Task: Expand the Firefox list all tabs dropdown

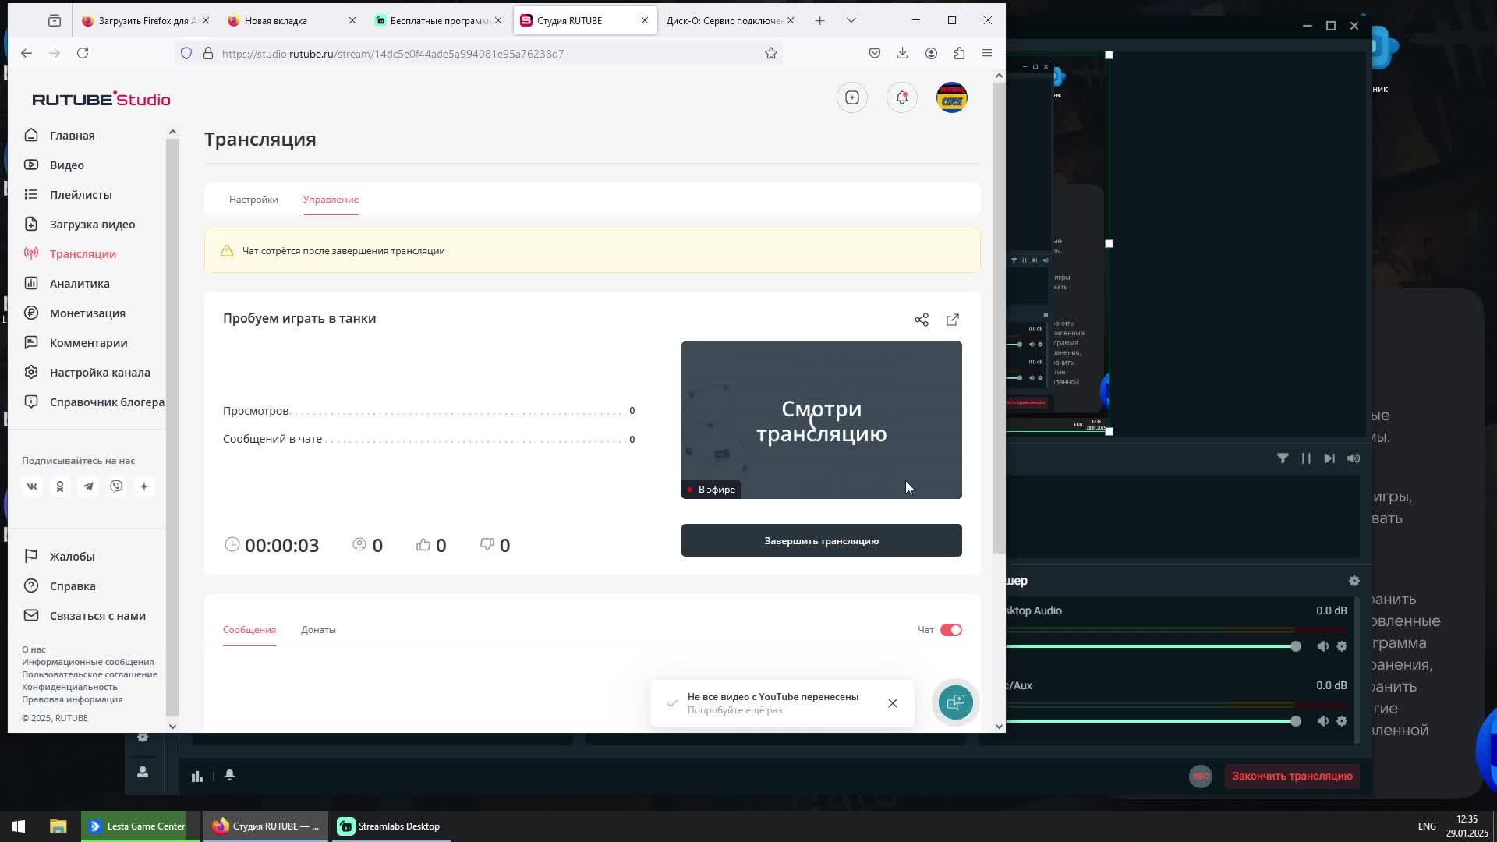Action: 851,20
